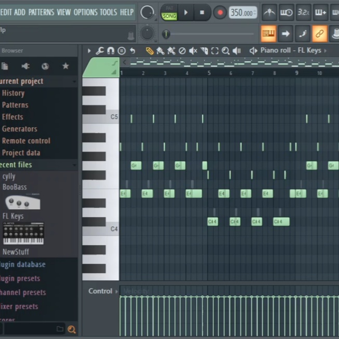Open the TOOLS menu

(108, 12)
